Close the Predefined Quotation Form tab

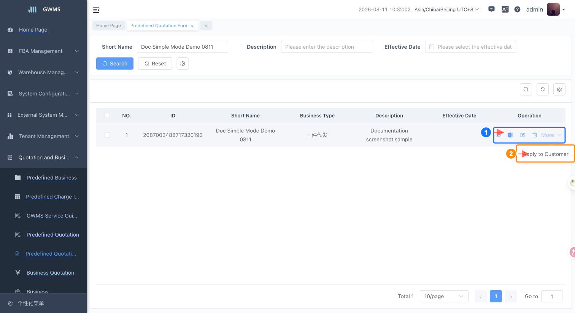coord(192,26)
